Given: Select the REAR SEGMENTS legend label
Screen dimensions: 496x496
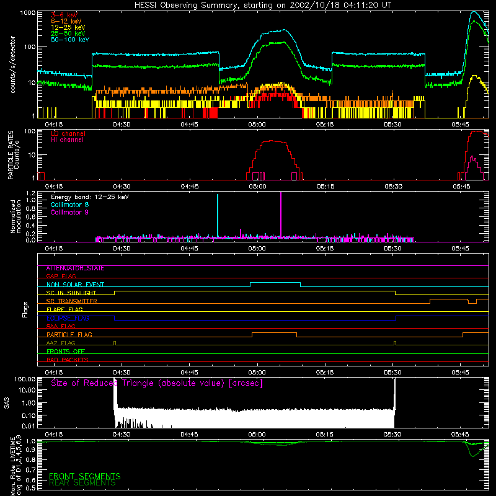Looking at the screenshot, I should tap(82, 483).
